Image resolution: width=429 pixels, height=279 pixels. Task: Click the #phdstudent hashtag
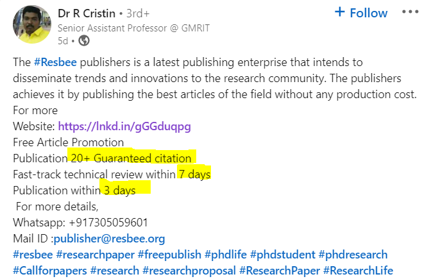coord(284,255)
